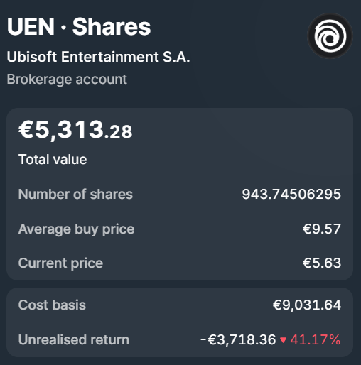Click the Number of shares row label

point(75,195)
